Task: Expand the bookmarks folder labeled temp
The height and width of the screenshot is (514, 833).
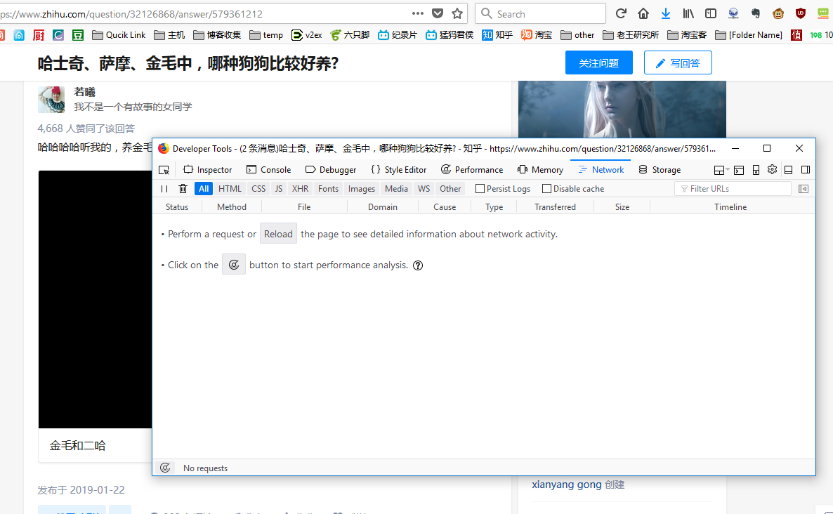Action: click(x=266, y=34)
